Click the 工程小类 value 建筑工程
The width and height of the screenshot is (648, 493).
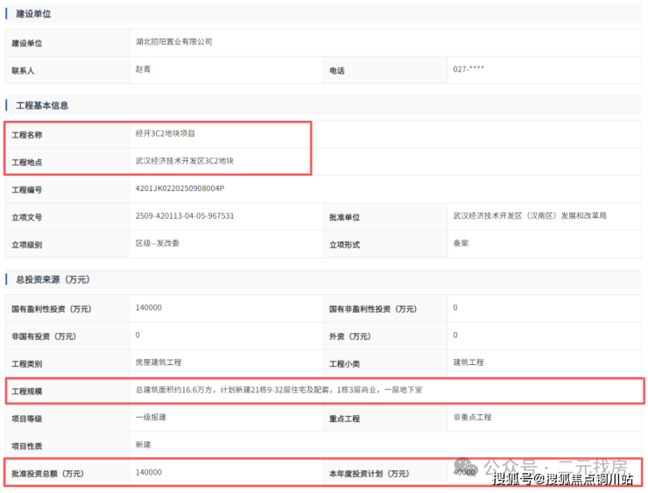click(x=468, y=363)
